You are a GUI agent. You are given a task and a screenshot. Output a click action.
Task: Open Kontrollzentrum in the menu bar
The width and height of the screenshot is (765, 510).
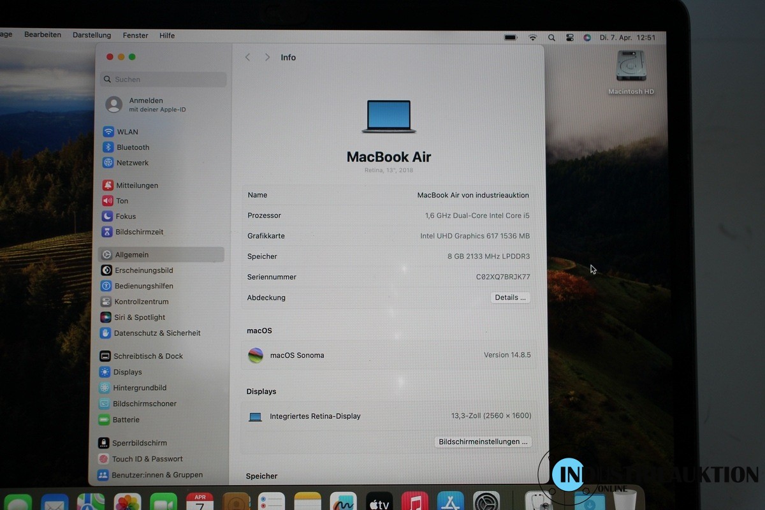click(x=569, y=38)
